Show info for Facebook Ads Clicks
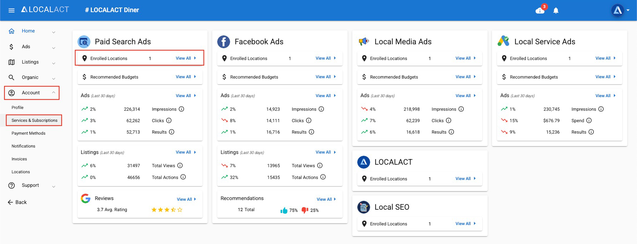 (x=309, y=120)
